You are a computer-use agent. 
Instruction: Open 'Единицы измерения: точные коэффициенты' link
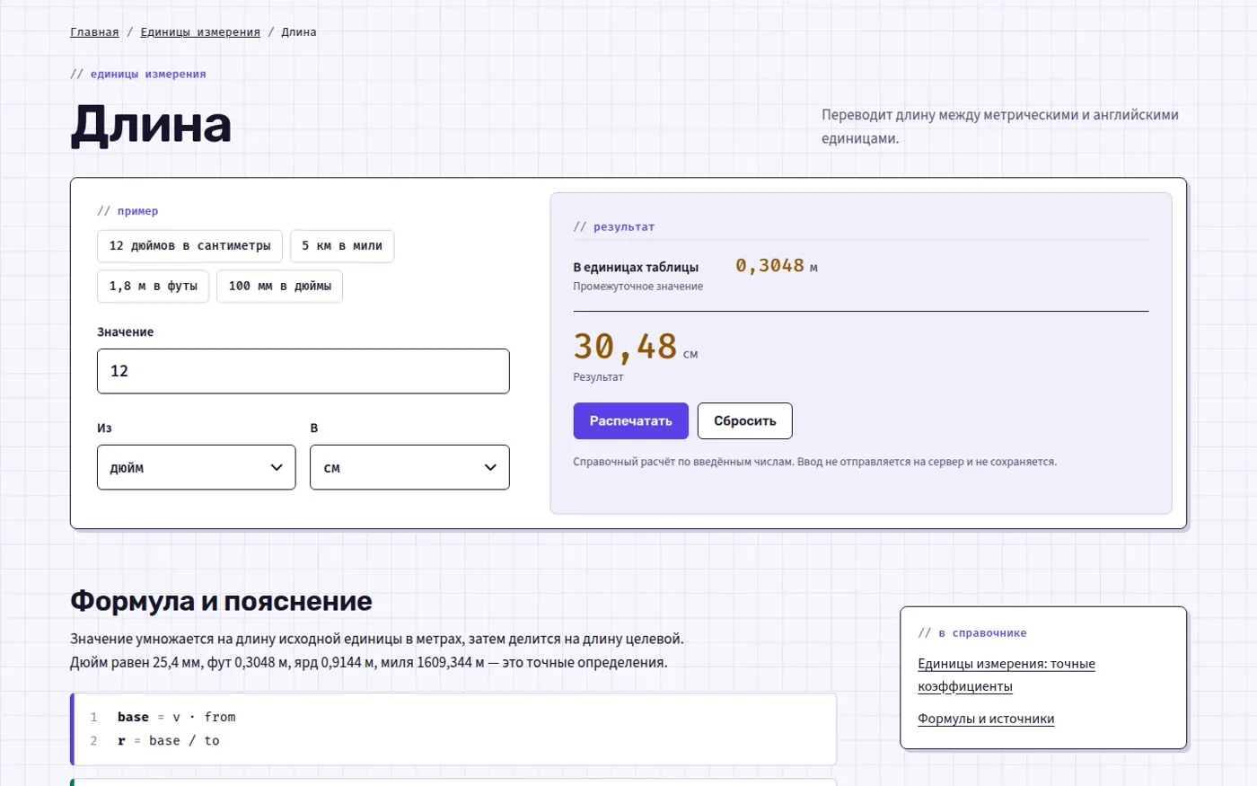pos(1006,676)
